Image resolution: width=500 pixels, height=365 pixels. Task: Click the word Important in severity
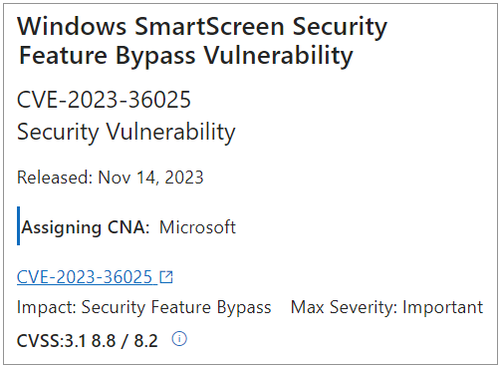click(x=443, y=307)
